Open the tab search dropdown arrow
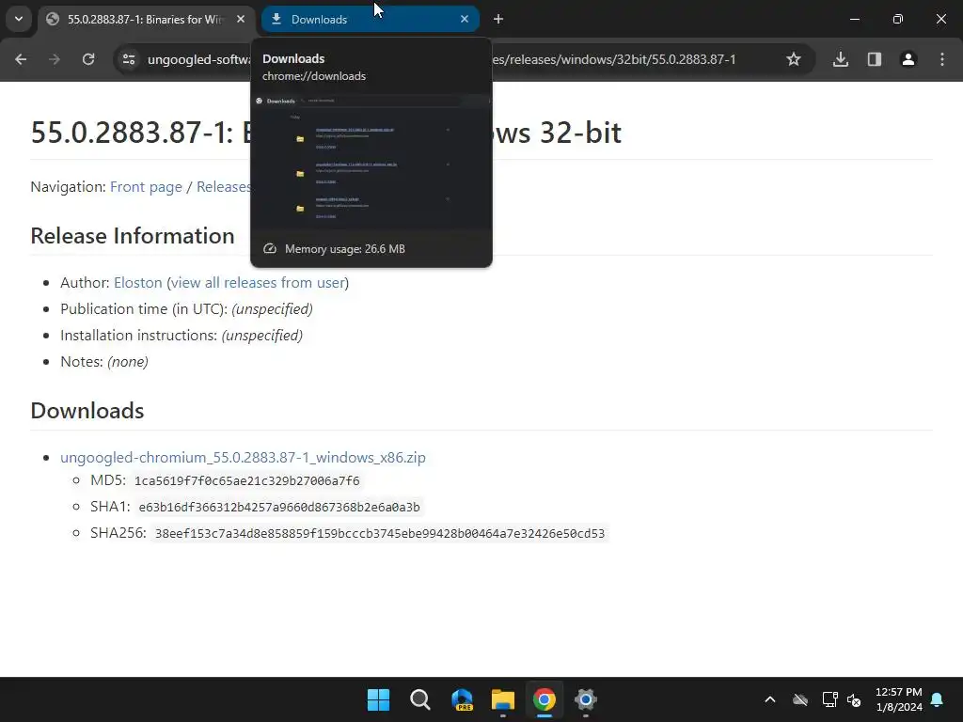Image resolution: width=963 pixels, height=722 pixels. [x=19, y=19]
